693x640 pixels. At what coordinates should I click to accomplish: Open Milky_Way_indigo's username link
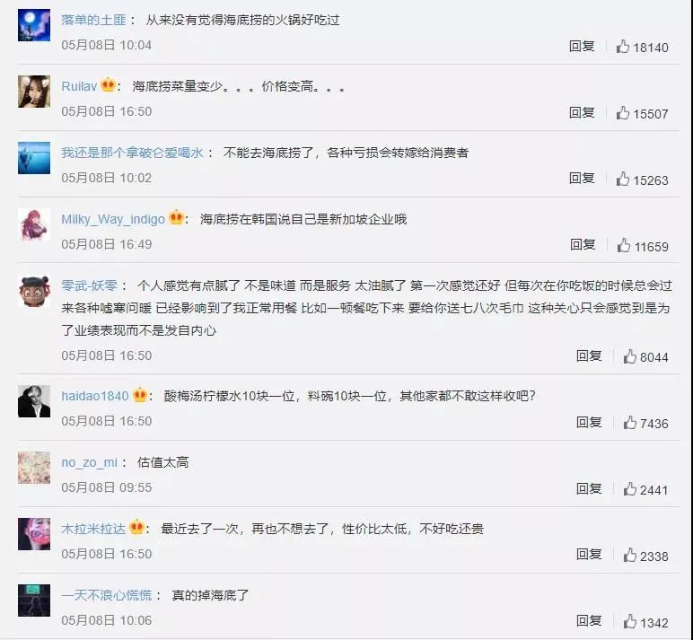tap(113, 219)
